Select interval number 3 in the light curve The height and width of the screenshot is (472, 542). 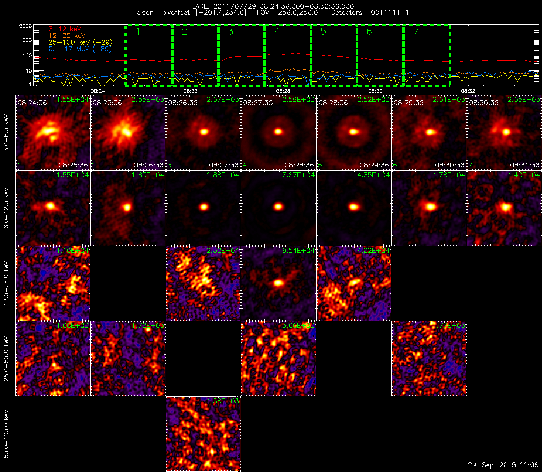point(241,55)
